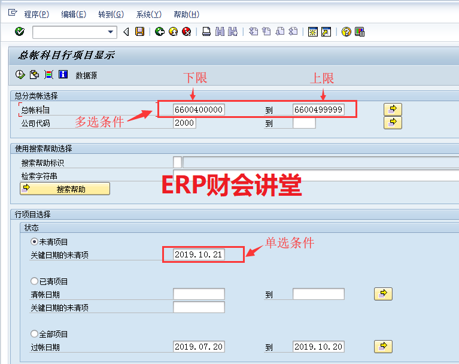The width and height of the screenshot is (459, 364).
Task: Open the command field dropdown arrow
Action: click(111, 32)
